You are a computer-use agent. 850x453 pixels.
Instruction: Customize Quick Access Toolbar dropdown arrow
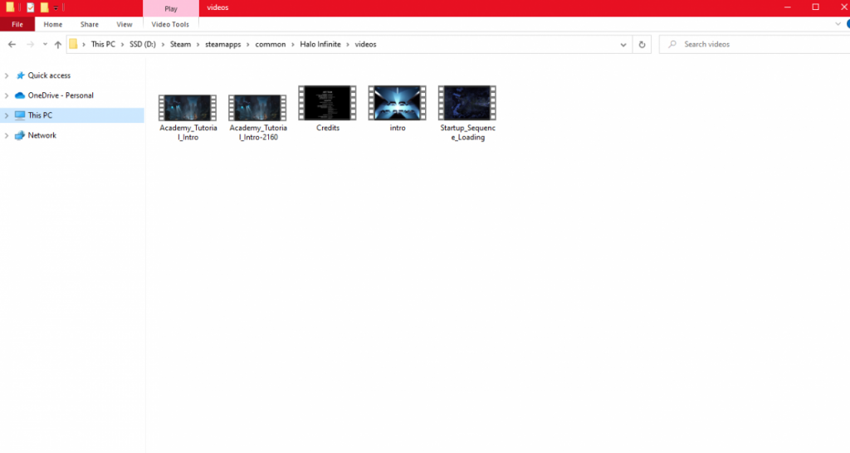coord(56,7)
